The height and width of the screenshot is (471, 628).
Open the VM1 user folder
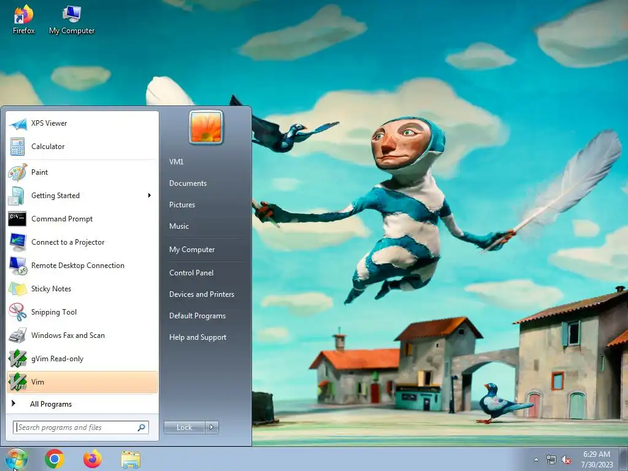pyautogui.click(x=176, y=162)
